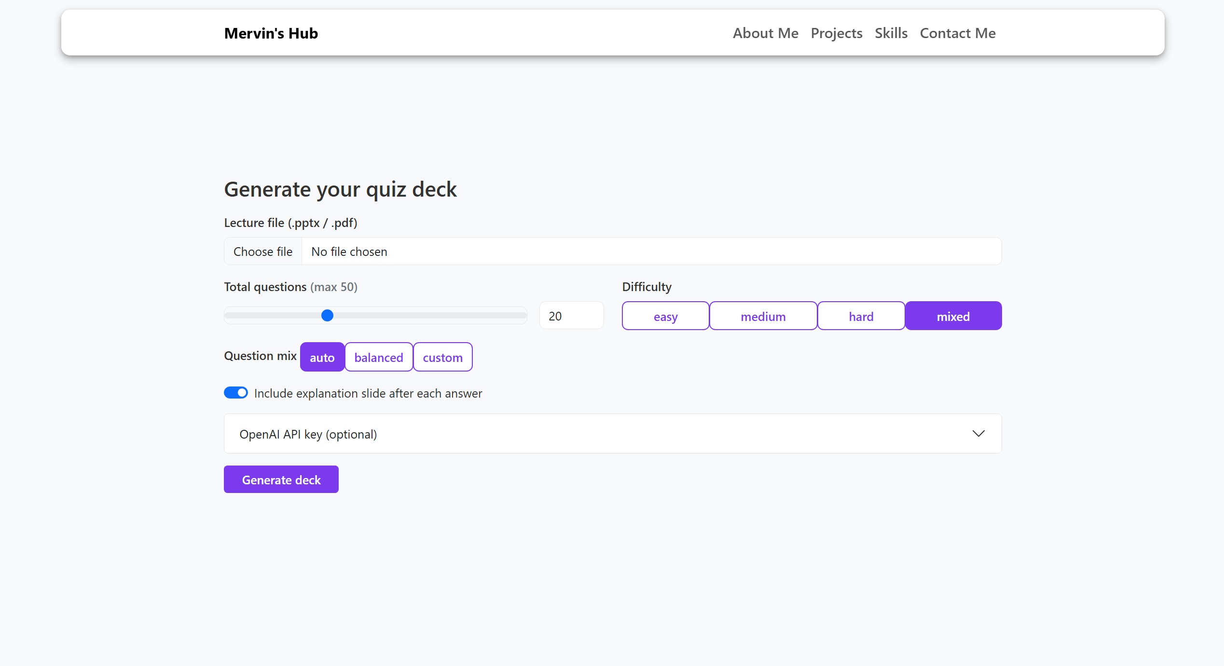
Task: Select medium difficulty
Action: click(x=763, y=316)
